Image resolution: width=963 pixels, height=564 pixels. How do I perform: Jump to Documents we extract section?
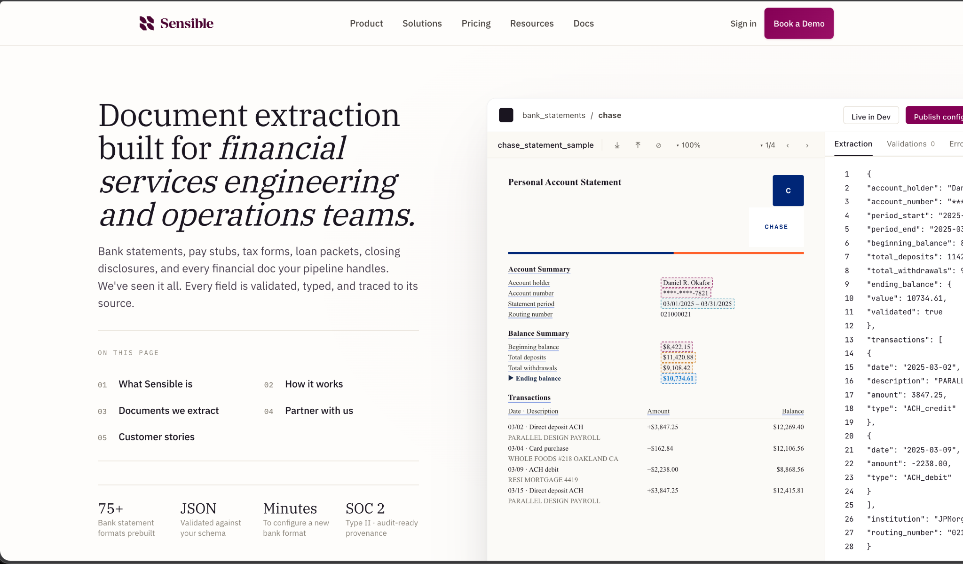(x=169, y=411)
